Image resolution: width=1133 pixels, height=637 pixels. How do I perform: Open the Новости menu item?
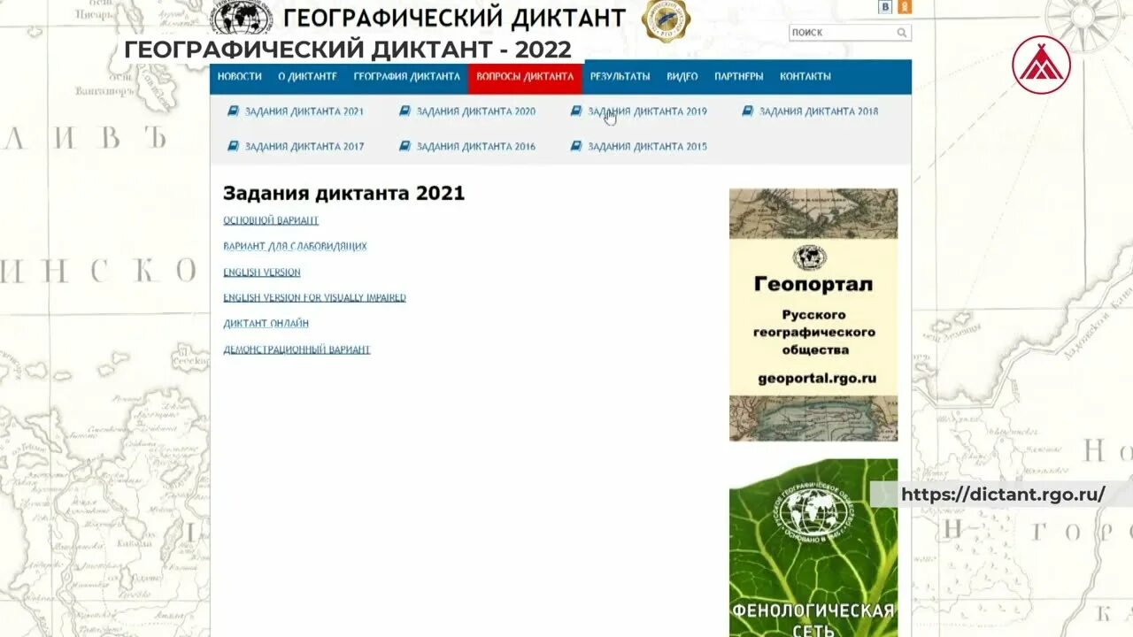(240, 77)
